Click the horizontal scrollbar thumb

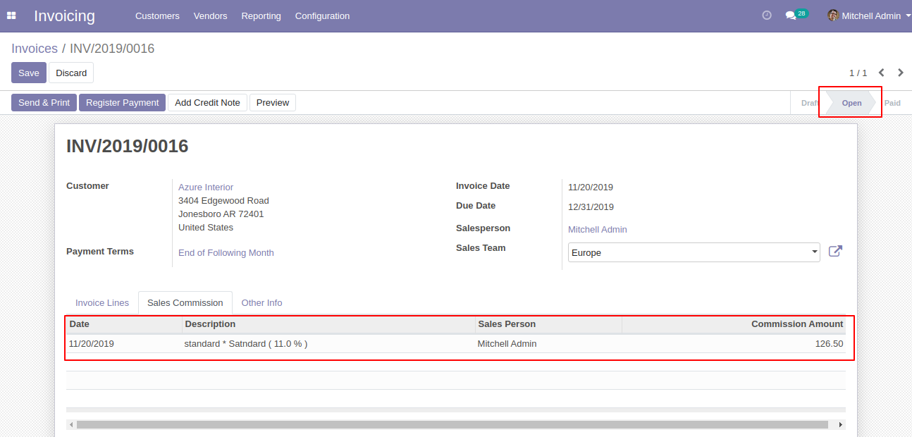click(452, 425)
